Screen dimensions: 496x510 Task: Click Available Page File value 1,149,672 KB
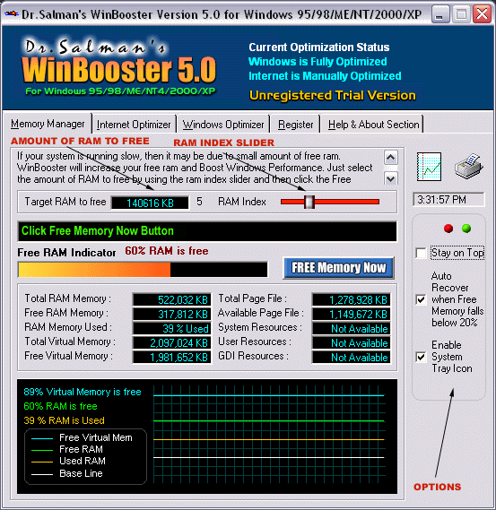coord(352,314)
